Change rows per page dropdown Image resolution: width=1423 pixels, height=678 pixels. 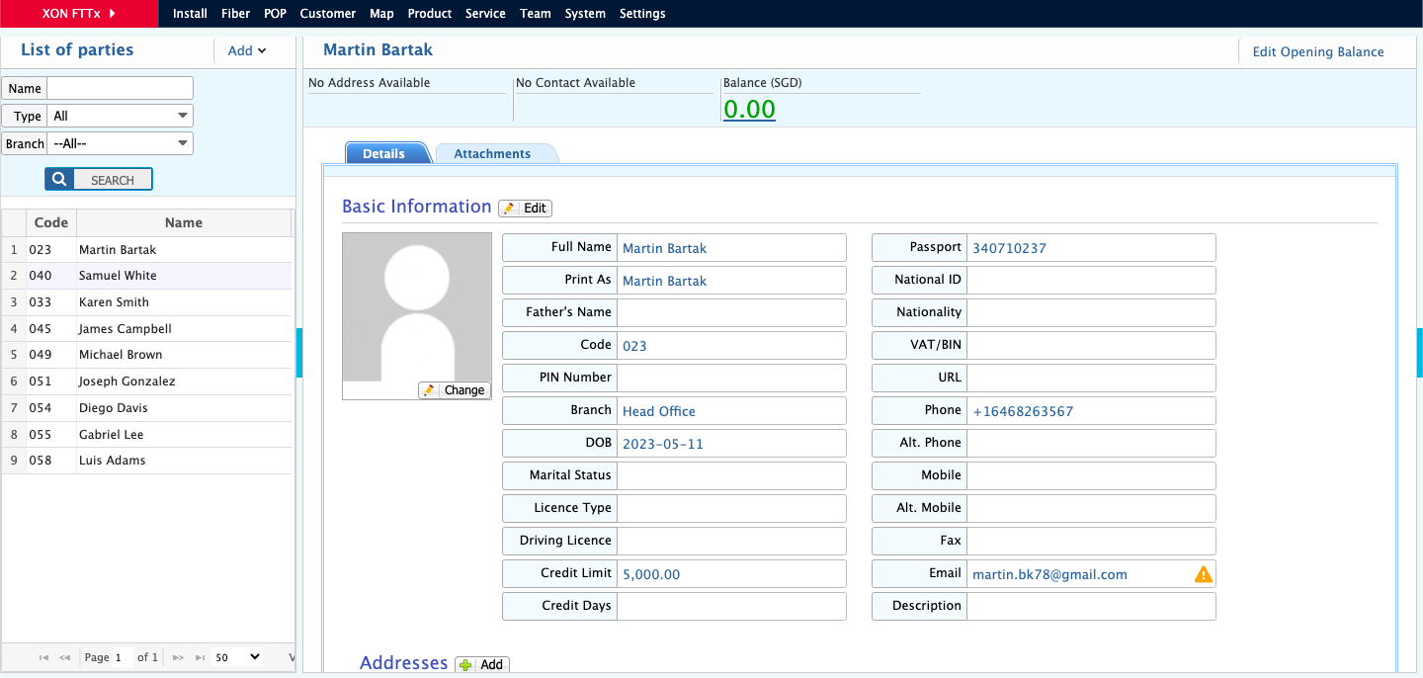click(x=238, y=657)
